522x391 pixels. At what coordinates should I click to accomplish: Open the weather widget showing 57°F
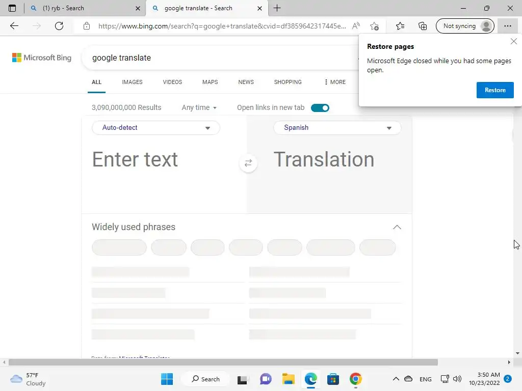[28, 379]
